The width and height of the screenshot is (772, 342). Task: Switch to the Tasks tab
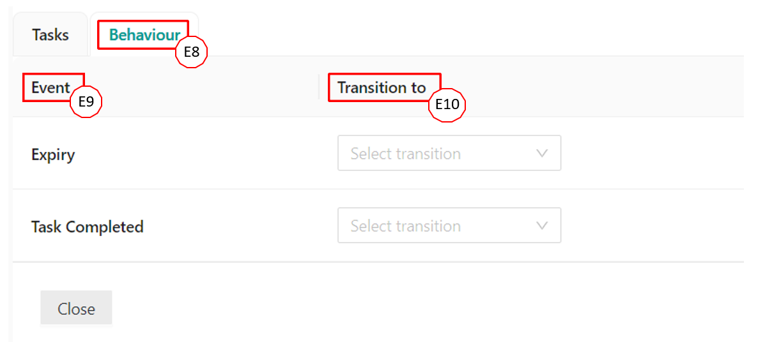click(x=50, y=34)
